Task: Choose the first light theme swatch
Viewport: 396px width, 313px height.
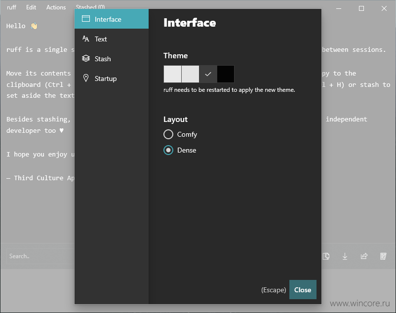Action: coord(172,74)
